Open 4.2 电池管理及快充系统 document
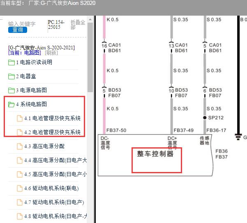 click(x=52, y=132)
